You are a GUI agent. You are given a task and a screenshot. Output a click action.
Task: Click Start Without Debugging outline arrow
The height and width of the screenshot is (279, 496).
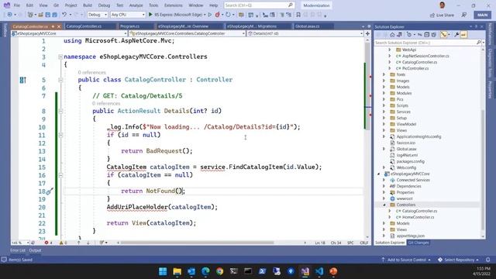pyautogui.click(x=210, y=15)
